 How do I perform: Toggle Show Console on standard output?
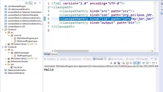point(135,63)
